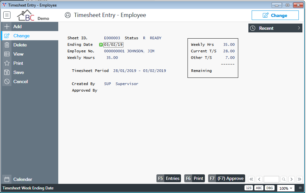Click the F6 Print button
Screen dimensions: 306x193
pyautogui.click(x=194, y=178)
